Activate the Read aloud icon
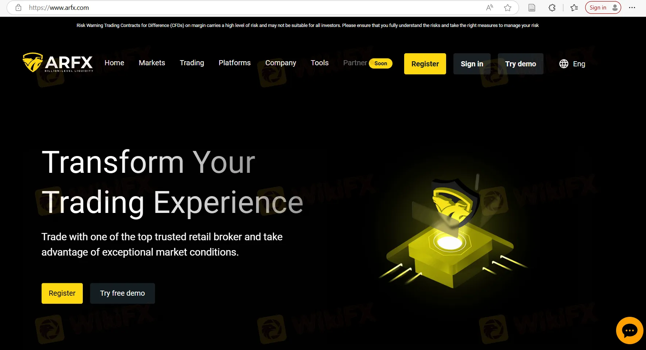This screenshot has height=350, width=646. [489, 7]
